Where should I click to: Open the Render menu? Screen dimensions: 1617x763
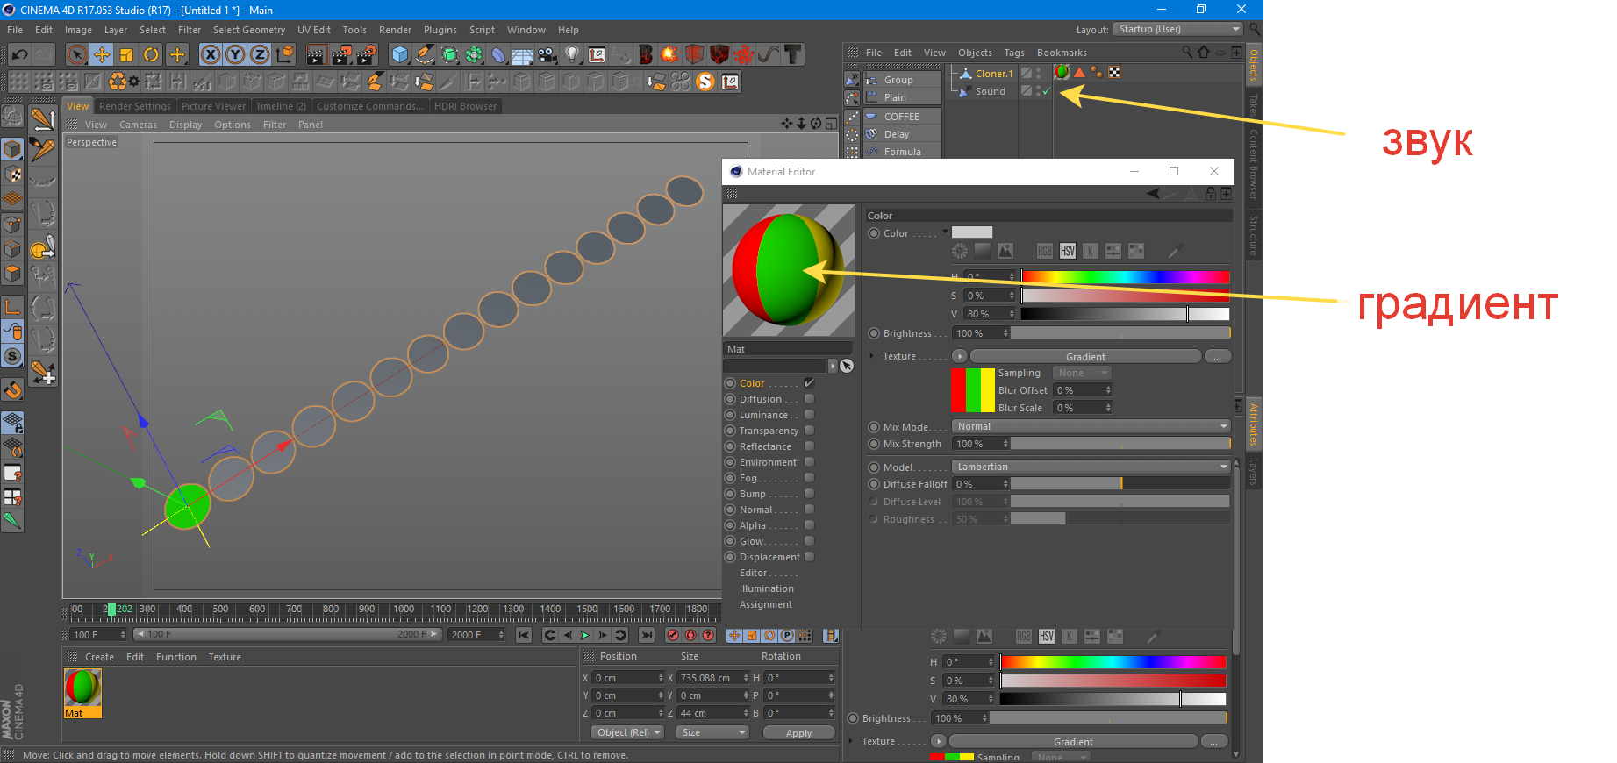pos(395,30)
